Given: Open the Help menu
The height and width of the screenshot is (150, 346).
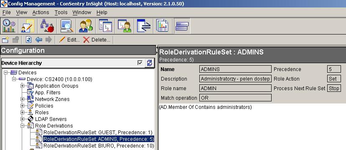Looking at the screenshot, I should pyautogui.click(x=102, y=12).
